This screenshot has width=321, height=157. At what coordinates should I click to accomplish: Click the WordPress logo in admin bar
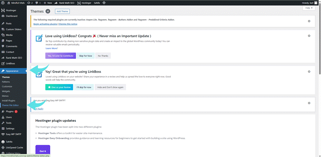[x=3, y=3]
